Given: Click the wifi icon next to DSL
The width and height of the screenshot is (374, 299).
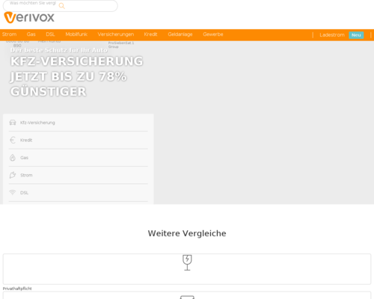Looking at the screenshot, I should pyautogui.click(x=13, y=192).
